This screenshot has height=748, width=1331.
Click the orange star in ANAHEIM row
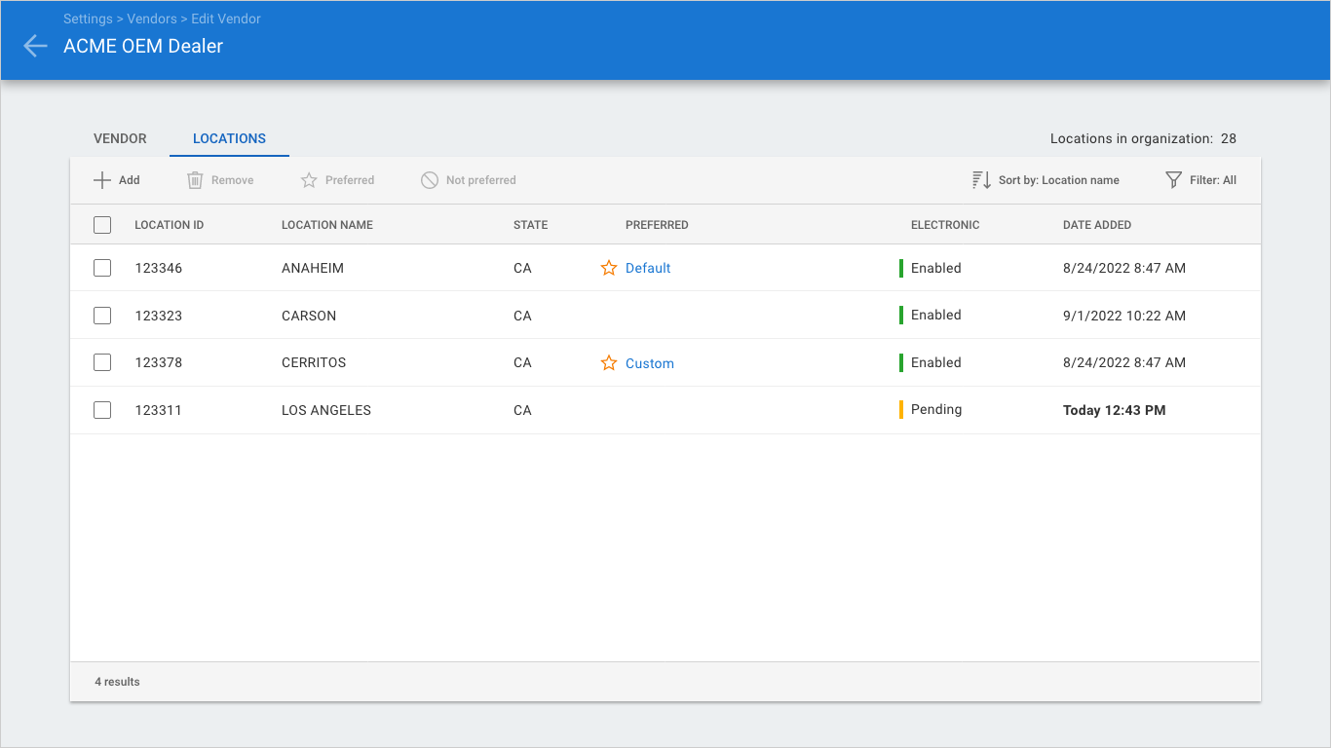(609, 268)
